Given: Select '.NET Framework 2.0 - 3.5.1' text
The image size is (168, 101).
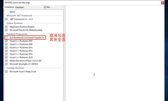Looking at the screenshot, I should pos(21,19).
